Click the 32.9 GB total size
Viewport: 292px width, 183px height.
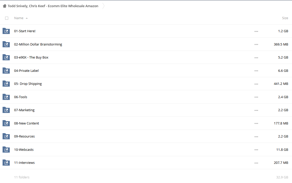[282, 177]
